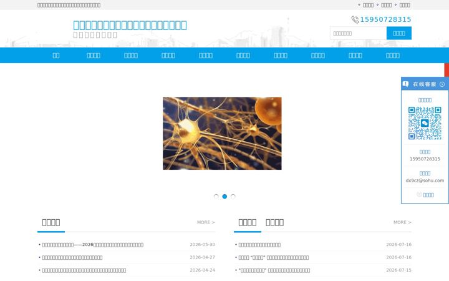Collapse the 在线客服 panel with the circled arrow

click(442, 84)
